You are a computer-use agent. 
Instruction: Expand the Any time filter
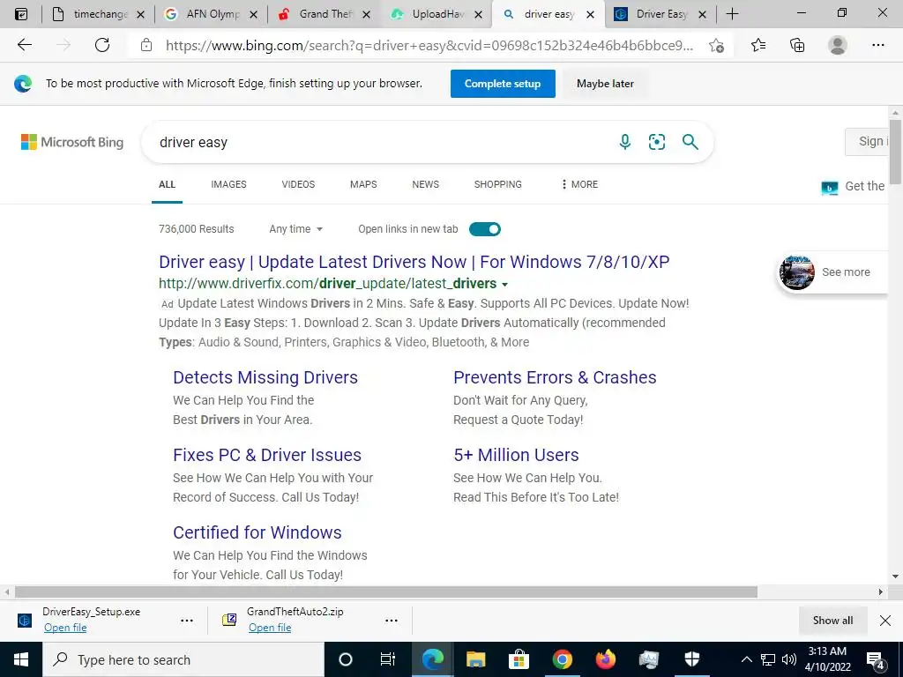tap(296, 229)
